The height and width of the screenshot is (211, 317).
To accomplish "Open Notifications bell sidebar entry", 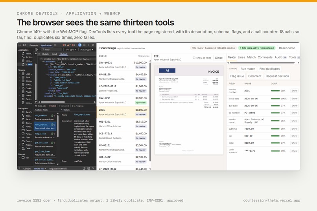I will pos(27,127).
